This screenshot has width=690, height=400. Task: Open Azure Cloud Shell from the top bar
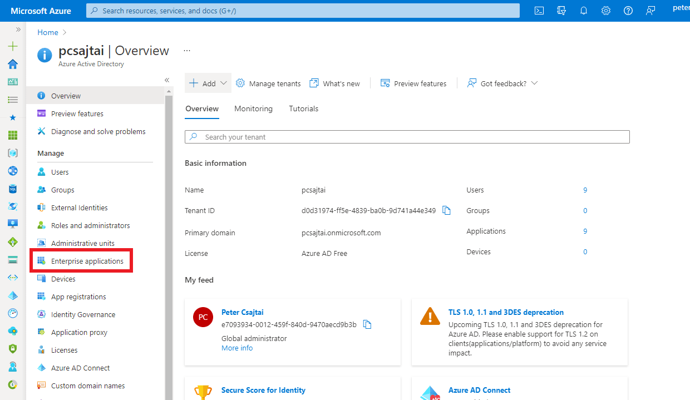click(x=539, y=10)
